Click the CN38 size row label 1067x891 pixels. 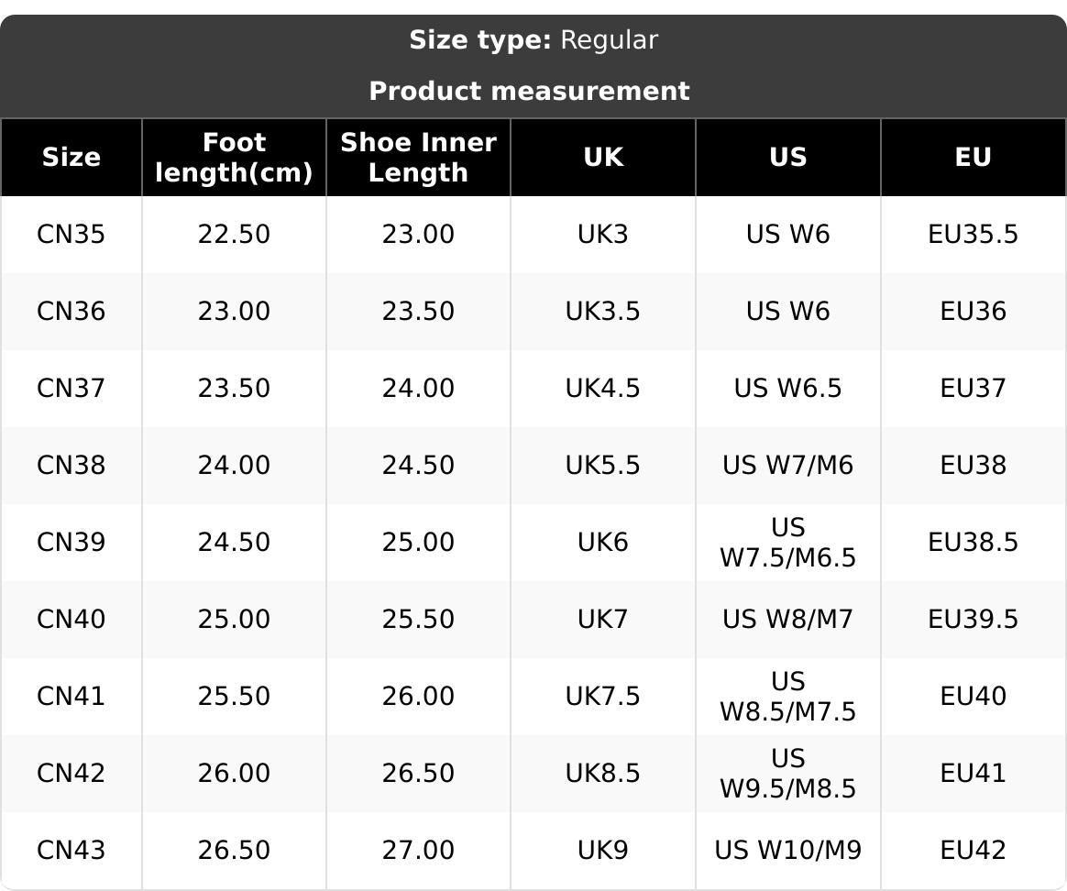pos(71,466)
